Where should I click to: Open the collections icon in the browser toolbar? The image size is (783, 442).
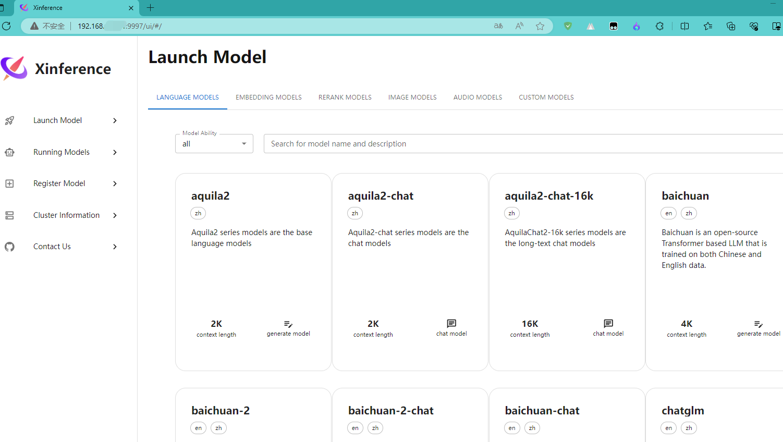pyautogui.click(x=731, y=26)
